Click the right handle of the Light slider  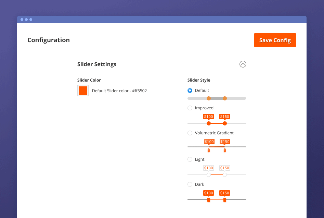(x=225, y=174)
